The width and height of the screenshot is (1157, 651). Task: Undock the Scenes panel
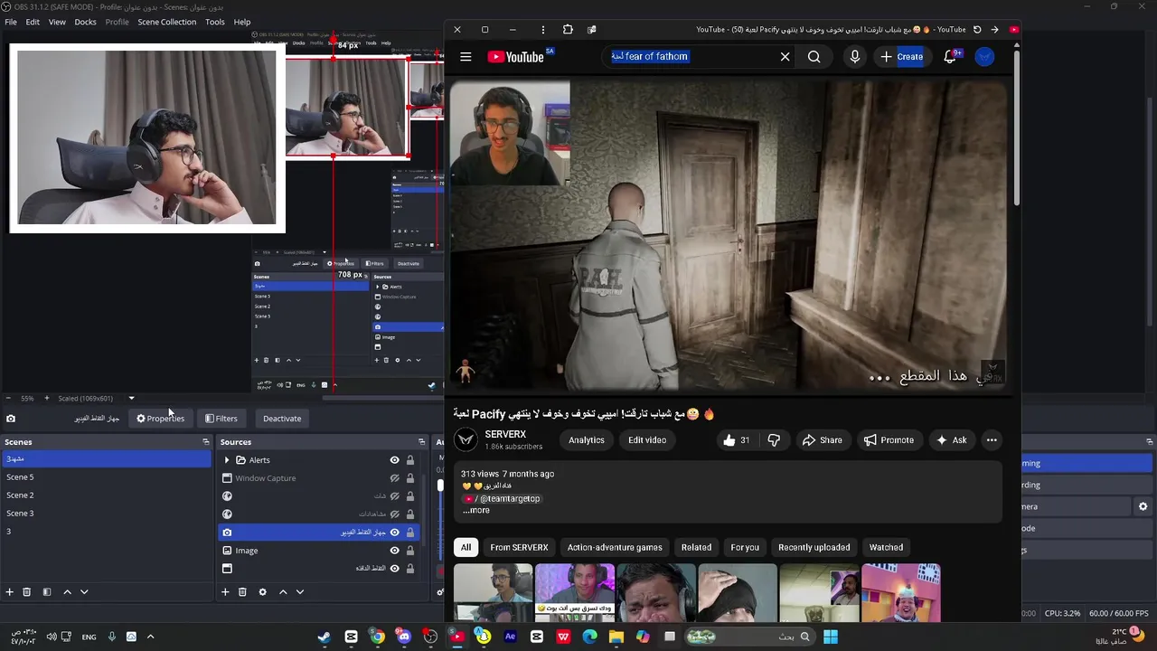coord(205,442)
